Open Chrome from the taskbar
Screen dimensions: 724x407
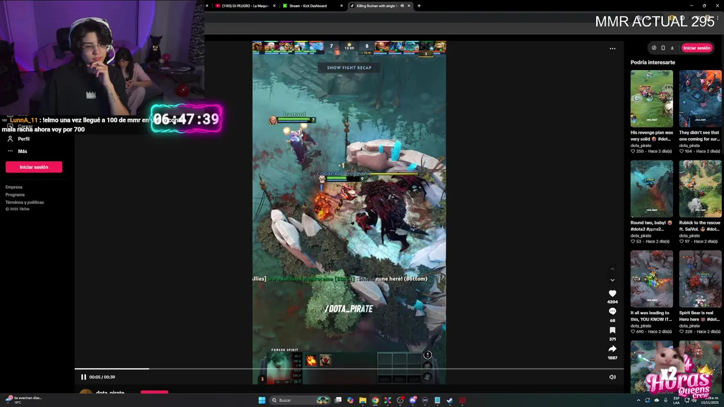pyautogui.click(x=375, y=400)
